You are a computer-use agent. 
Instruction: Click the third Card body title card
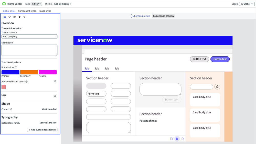pos(205,131)
